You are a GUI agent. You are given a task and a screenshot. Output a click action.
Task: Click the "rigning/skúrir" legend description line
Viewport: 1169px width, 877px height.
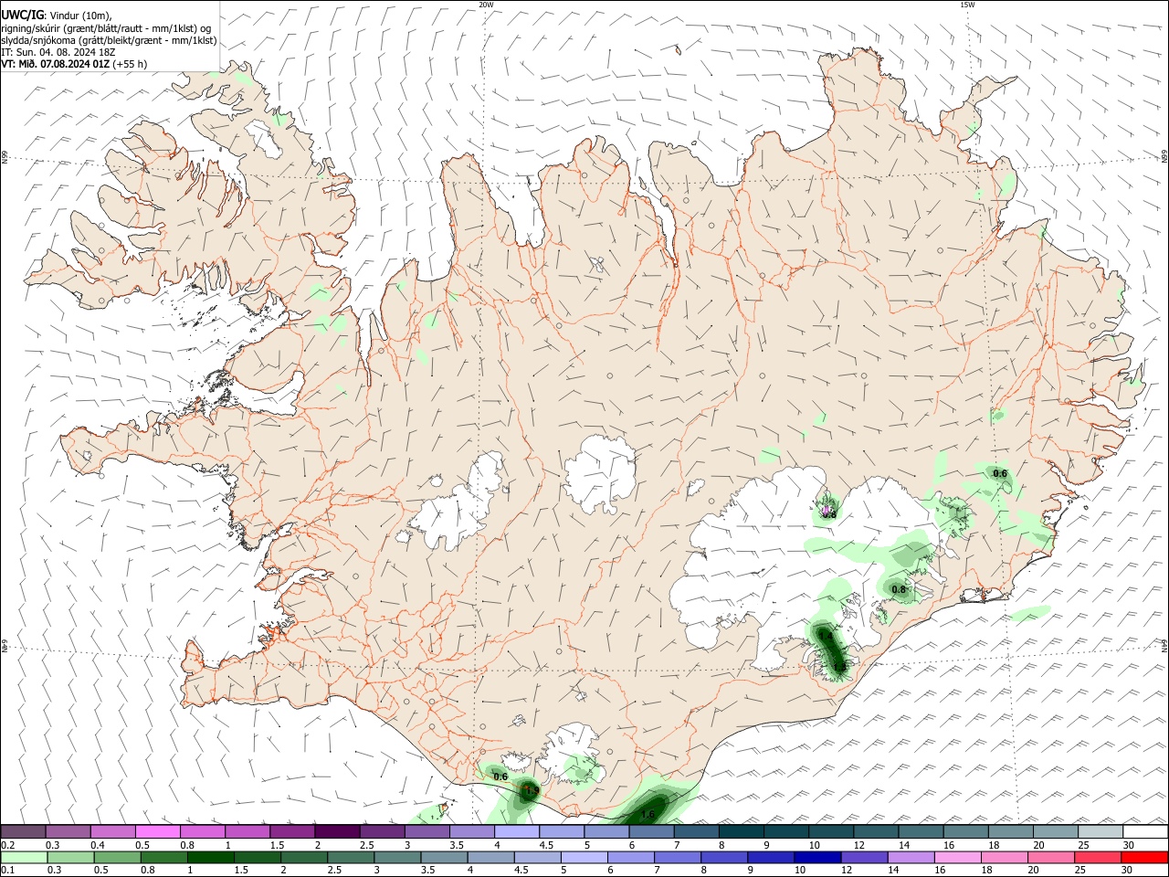(106, 27)
